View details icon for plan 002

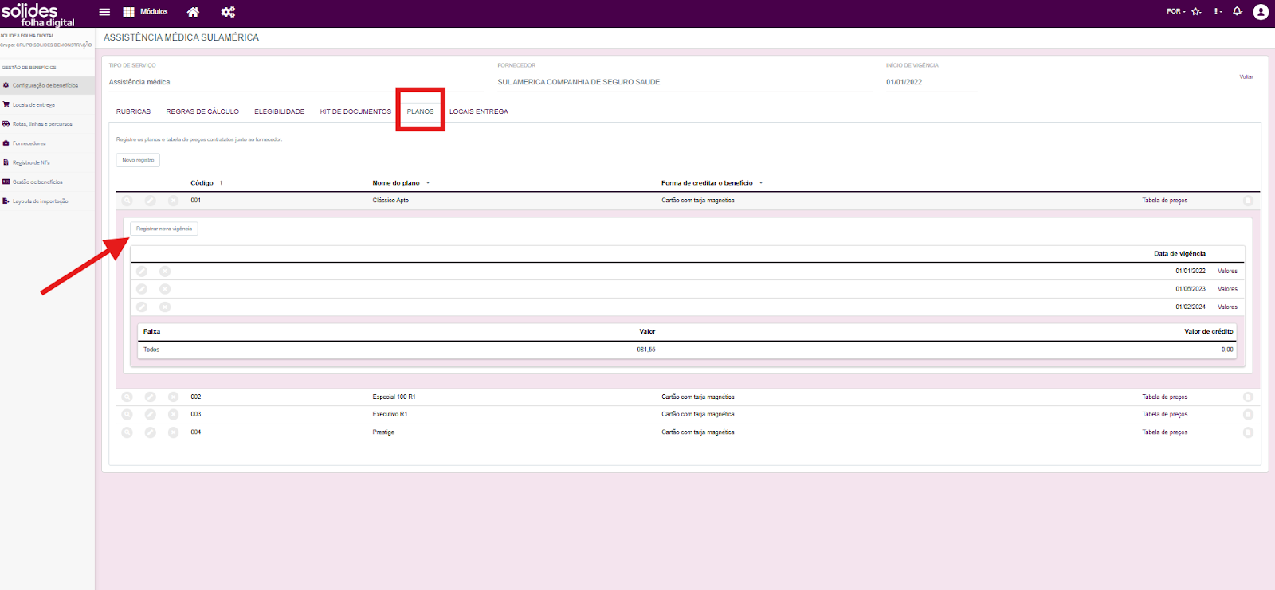127,397
